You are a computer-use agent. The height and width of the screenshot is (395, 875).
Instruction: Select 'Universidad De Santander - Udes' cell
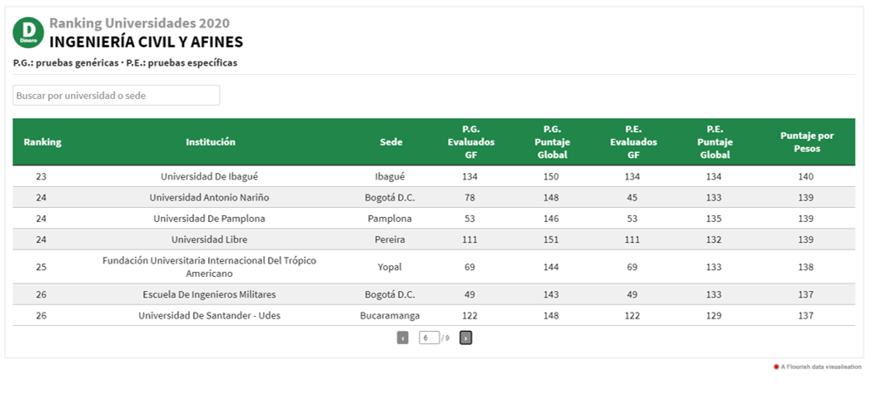(x=209, y=316)
